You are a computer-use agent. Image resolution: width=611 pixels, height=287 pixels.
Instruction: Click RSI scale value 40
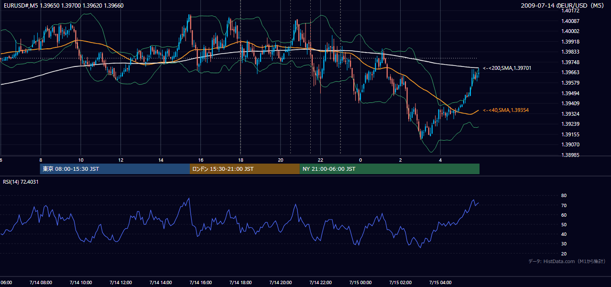click(x=564, y=234)
